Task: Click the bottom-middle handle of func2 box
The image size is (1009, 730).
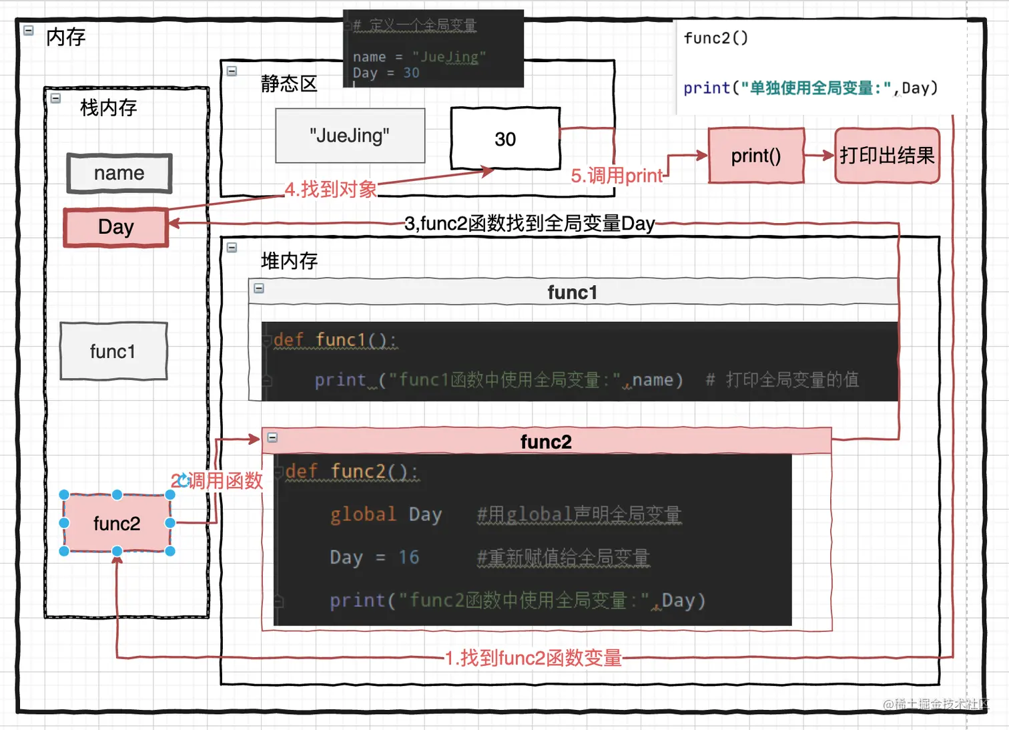Action: tap(117, 551)
